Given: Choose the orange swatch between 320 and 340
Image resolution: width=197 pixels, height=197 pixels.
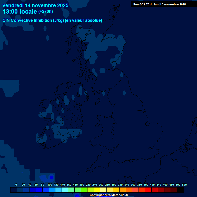Looking at the screenshot, I should click(x=123, y=190).
